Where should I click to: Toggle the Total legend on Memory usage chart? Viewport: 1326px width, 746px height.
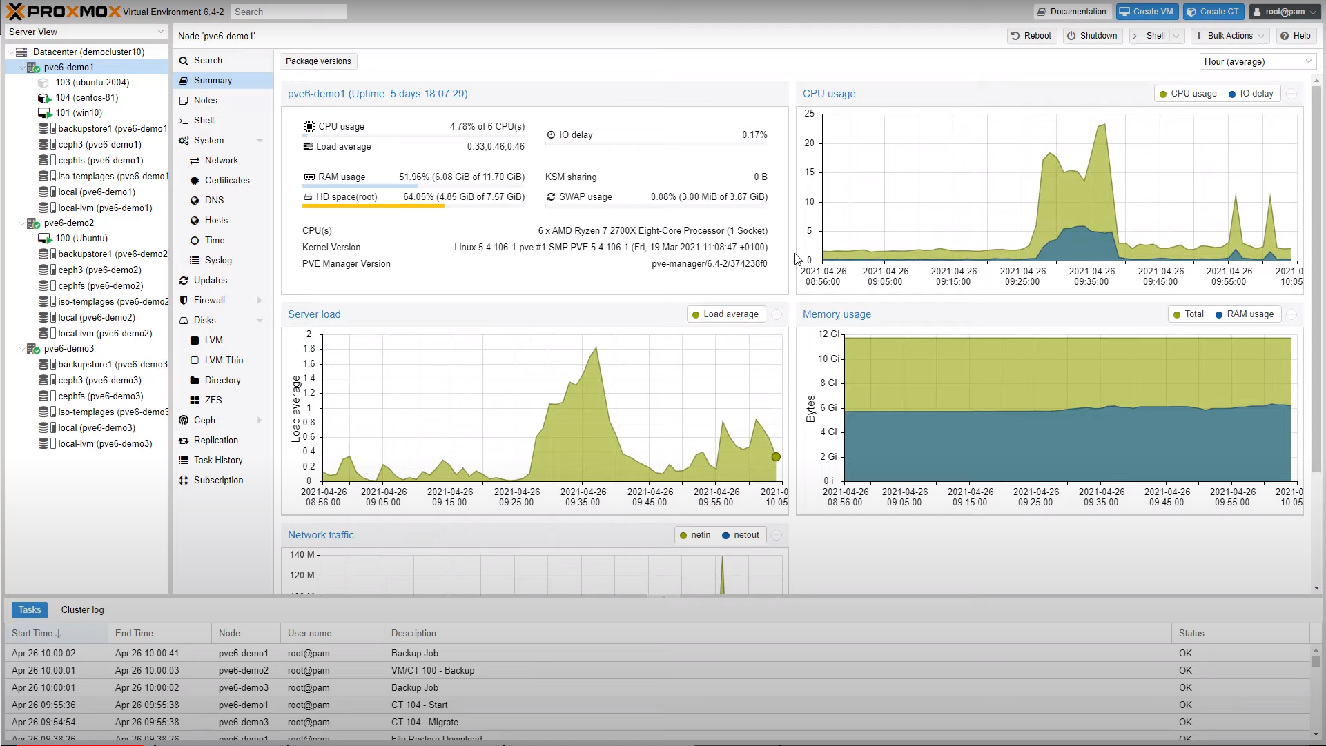point(1189,314)
